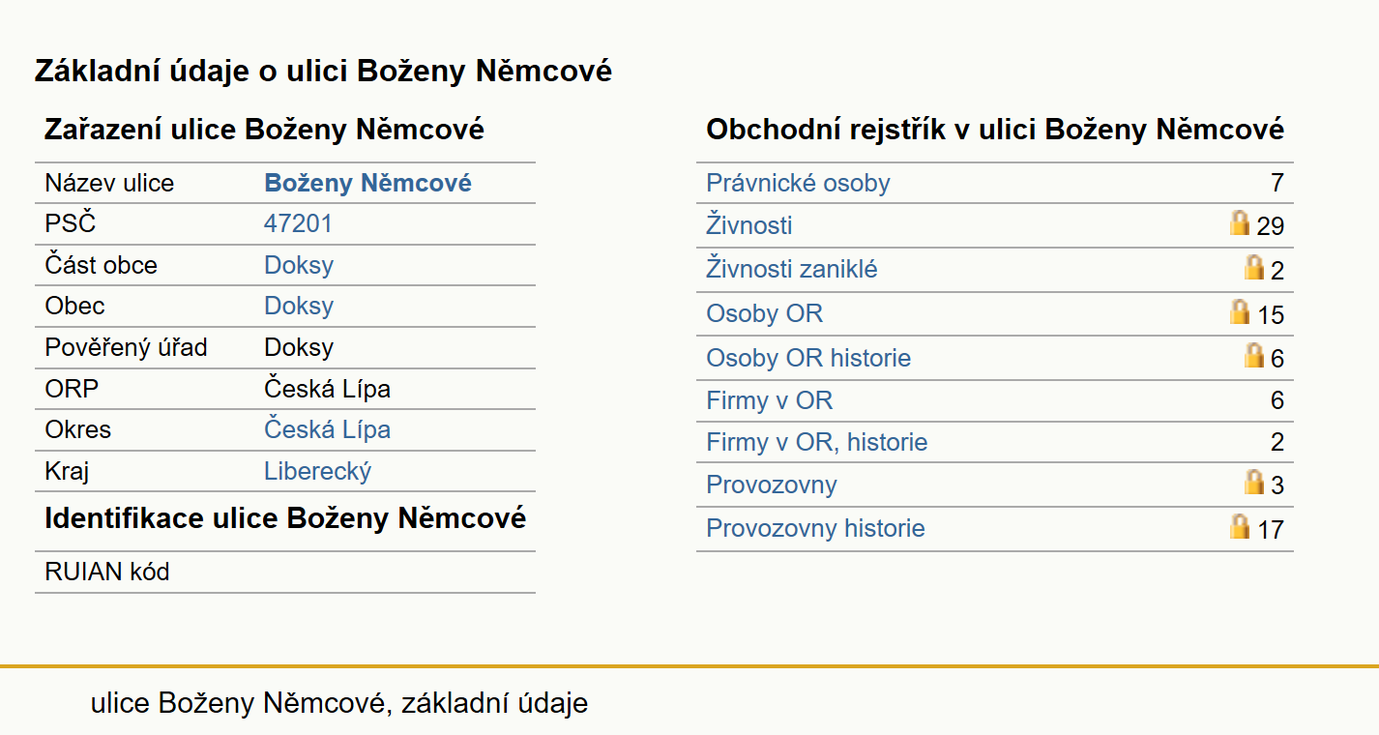Click the lock icon next to Osoby OR

point(1240,312)
